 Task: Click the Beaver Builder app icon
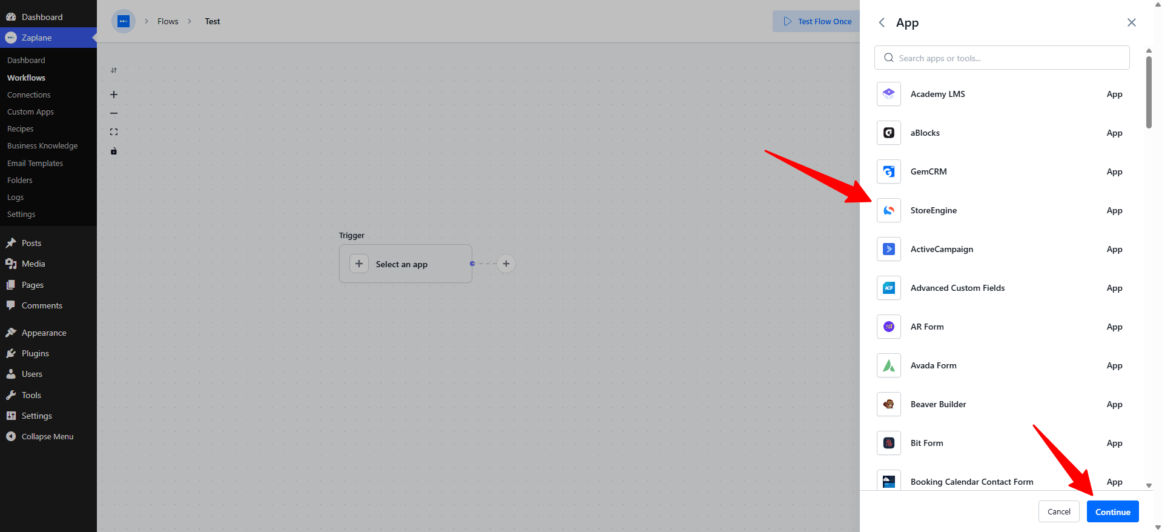pyautogui.click(x=888, y=404)
